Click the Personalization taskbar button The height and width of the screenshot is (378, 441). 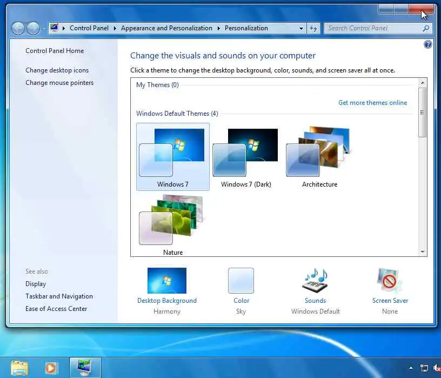85,368
